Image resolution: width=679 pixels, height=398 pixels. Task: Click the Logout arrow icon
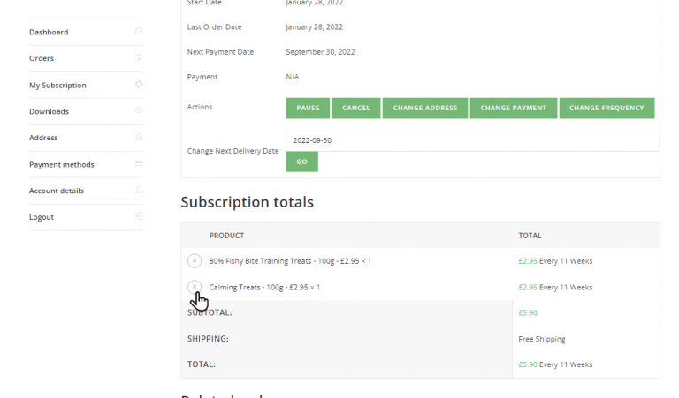139,217
